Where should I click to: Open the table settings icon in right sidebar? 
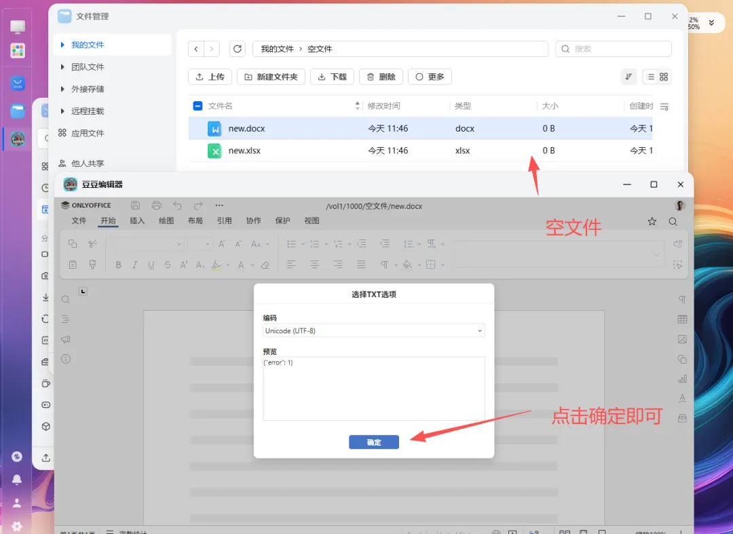pyautogui.click(x=682, y=320)
